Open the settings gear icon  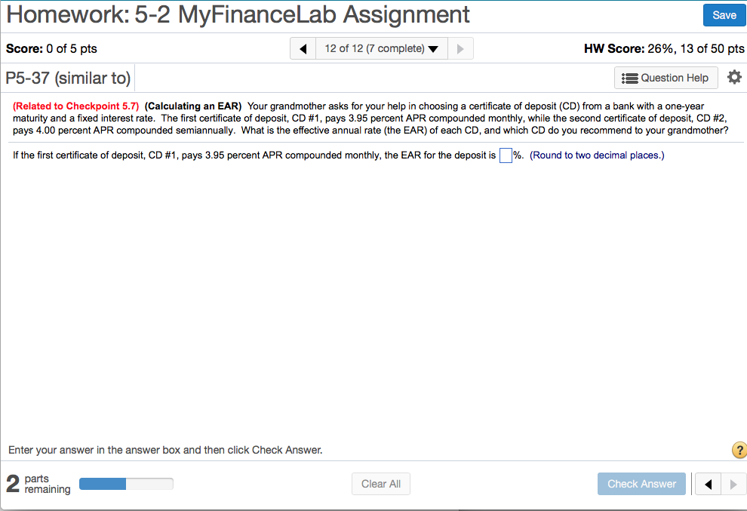tap(734, 77)
